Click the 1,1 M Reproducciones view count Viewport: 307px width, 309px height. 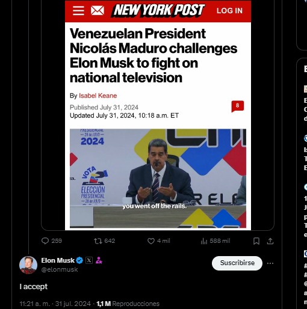point(128,304)
